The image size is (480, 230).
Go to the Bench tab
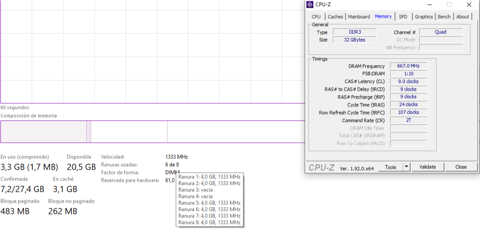(444, 17)
